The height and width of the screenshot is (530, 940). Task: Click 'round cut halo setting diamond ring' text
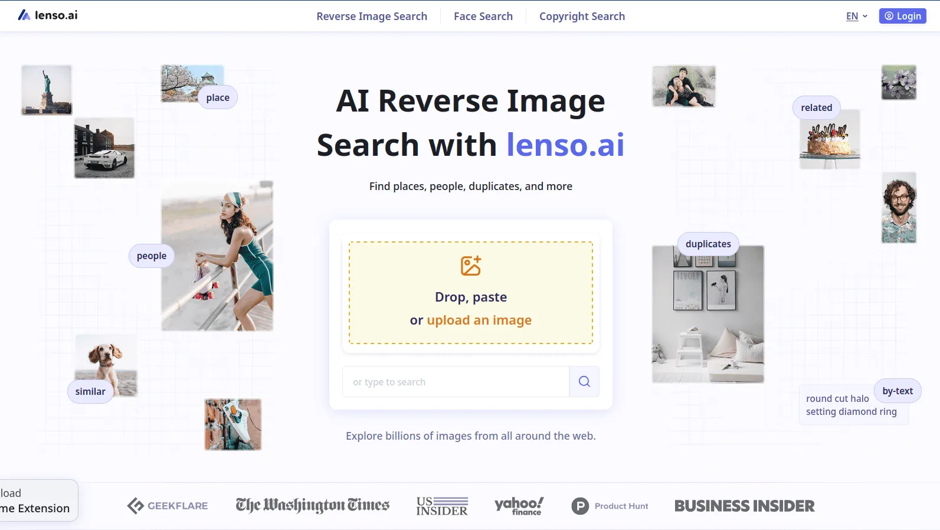[x=851, y=405]
